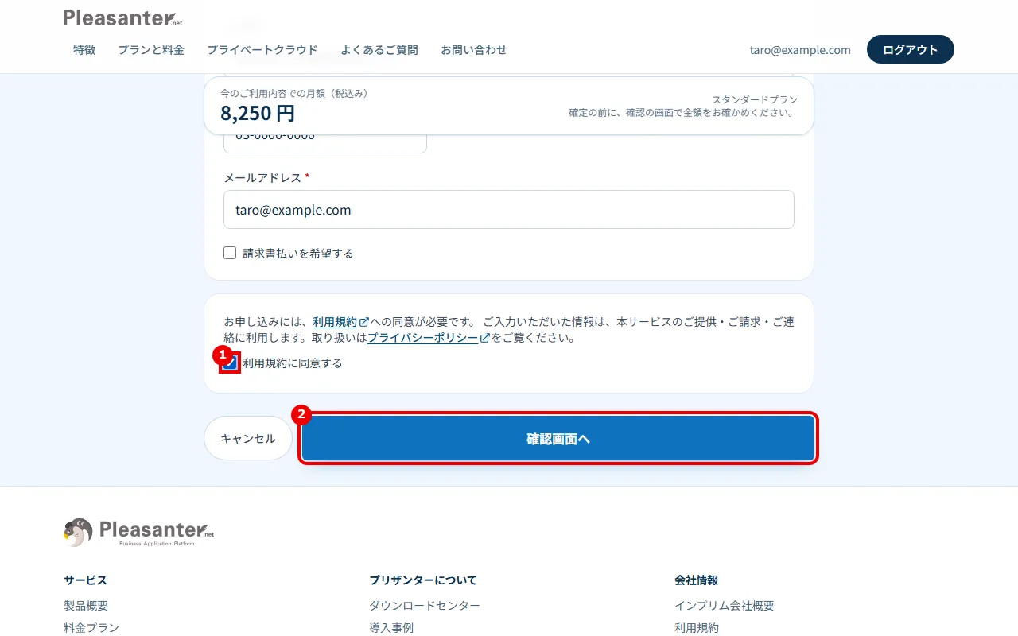Open the ダウンロードセンター footer link
The image size is (1018, 636).
[x=425, y=606]
